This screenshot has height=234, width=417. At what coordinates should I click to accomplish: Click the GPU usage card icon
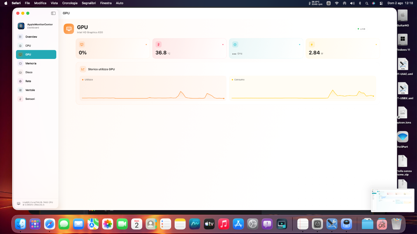(82, 44)
